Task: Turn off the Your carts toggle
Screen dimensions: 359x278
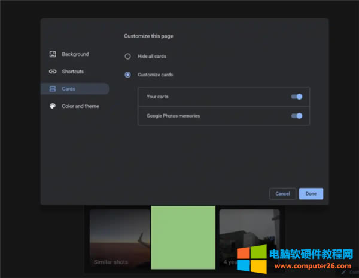Action: 296,97
